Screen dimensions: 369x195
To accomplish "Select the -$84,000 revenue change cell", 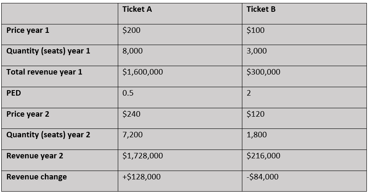I will pyautogui.click(x=263, y=177).
